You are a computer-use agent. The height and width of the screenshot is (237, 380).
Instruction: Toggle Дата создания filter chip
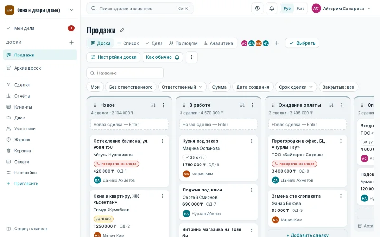coord(253,87)
